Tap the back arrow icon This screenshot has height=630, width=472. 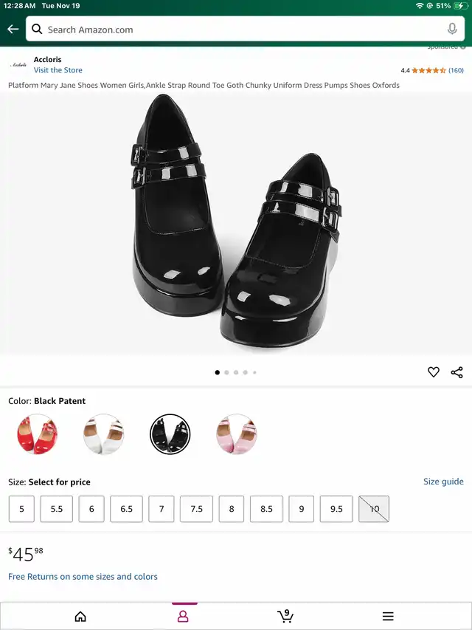pos(13,30)
